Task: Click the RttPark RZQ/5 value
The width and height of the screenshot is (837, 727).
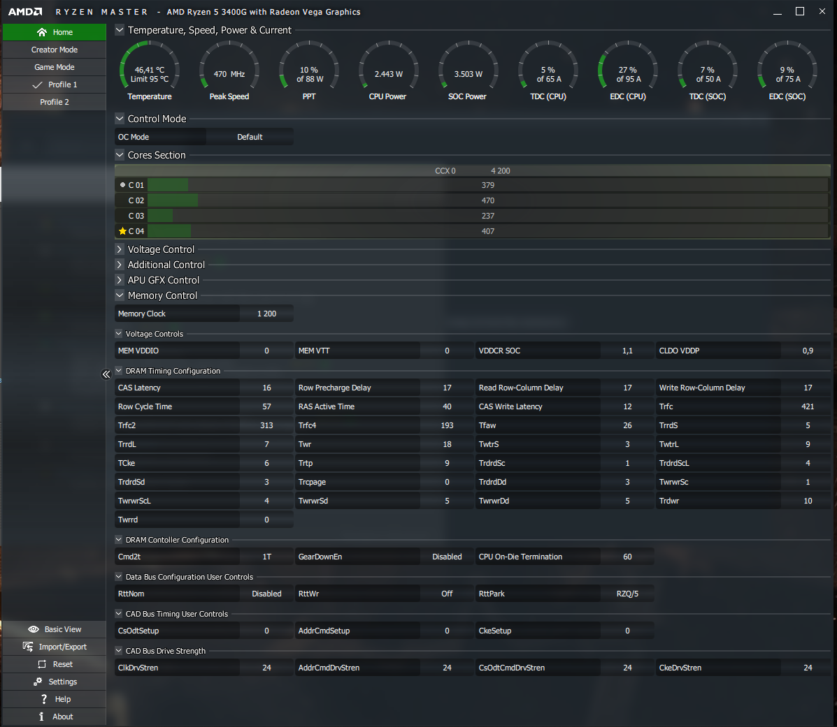Action: tap(627, 594)
